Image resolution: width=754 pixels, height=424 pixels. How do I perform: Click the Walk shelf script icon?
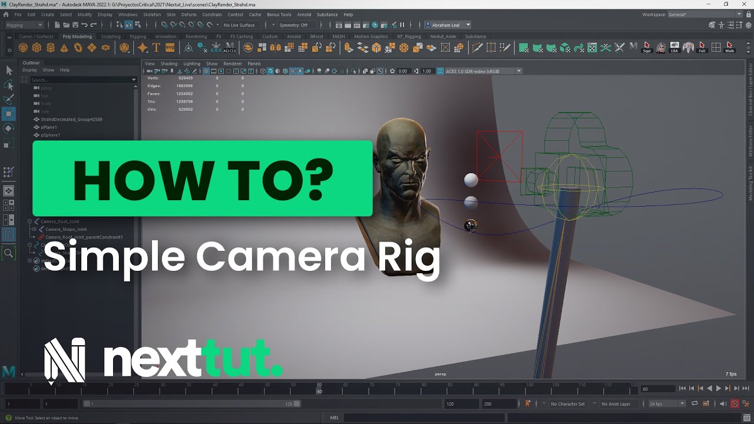[x=730, y=48]
